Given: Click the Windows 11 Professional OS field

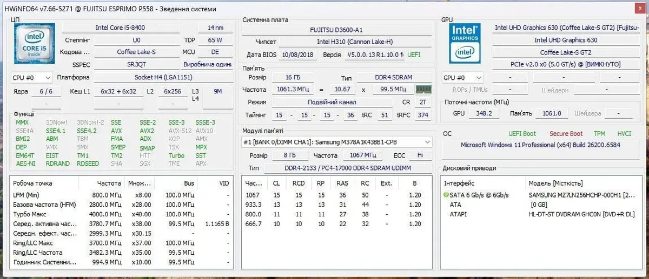Looking at the screenshot, I should click(540, 145).
